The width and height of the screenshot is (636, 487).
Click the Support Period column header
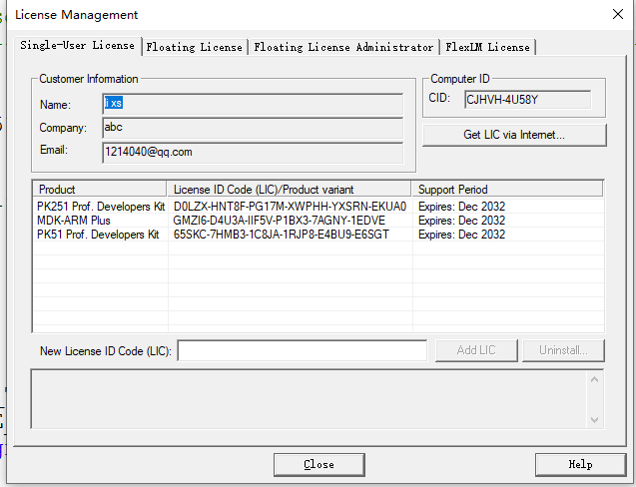coord(507,190)
